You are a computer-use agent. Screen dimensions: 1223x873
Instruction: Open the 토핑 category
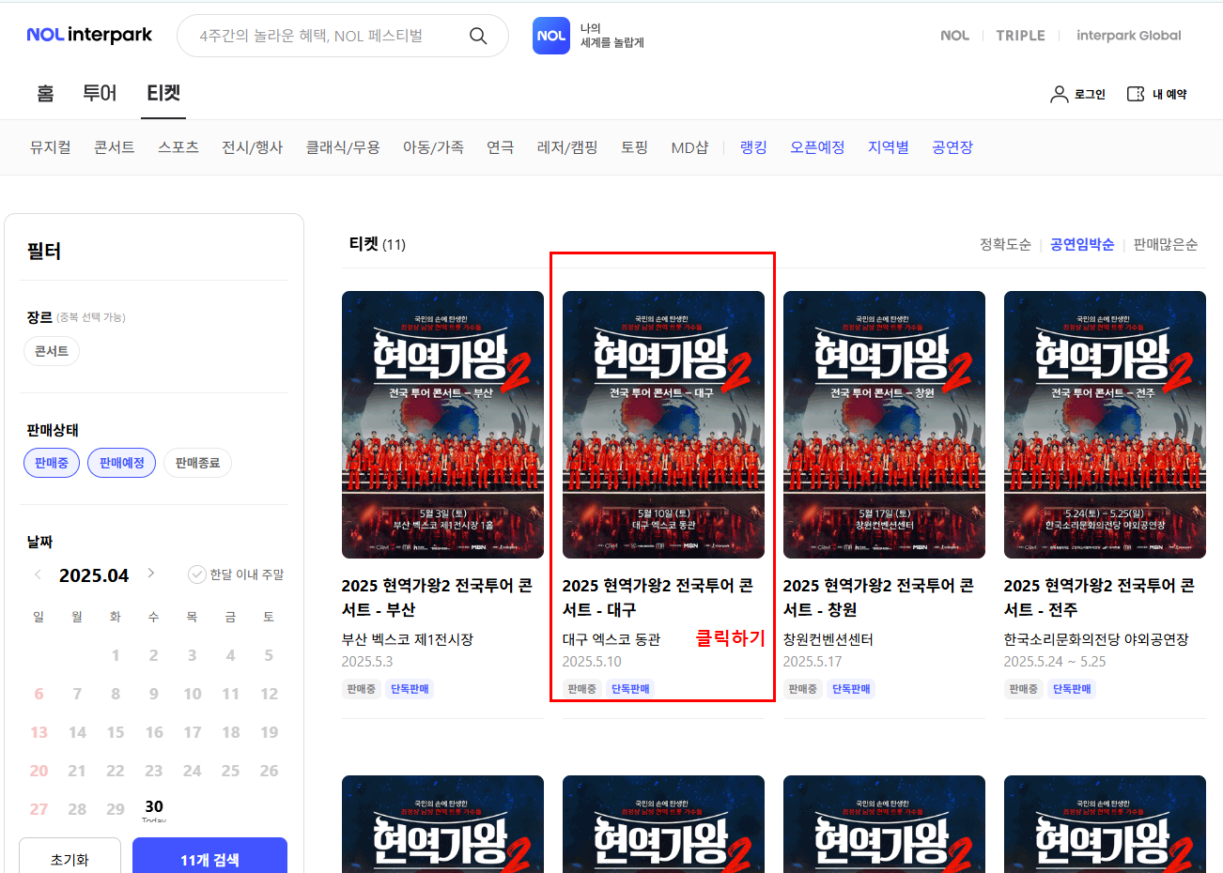[x=635, y=147]
